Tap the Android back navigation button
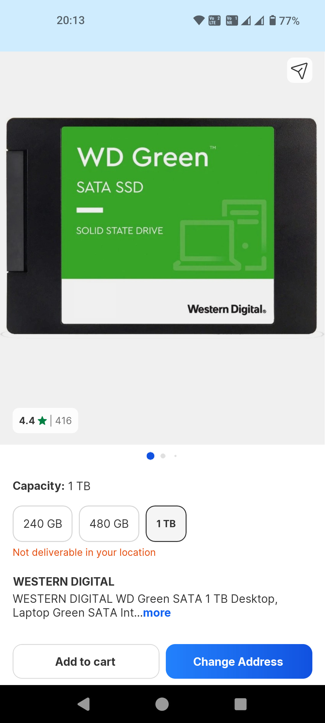This screenshot has width=325, height=723. pyautogui.click(x=84, y=704)
